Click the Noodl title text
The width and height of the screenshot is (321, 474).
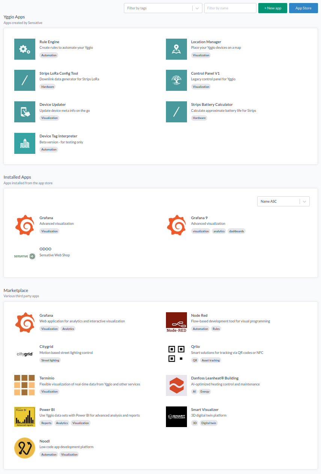coord(45,441)
